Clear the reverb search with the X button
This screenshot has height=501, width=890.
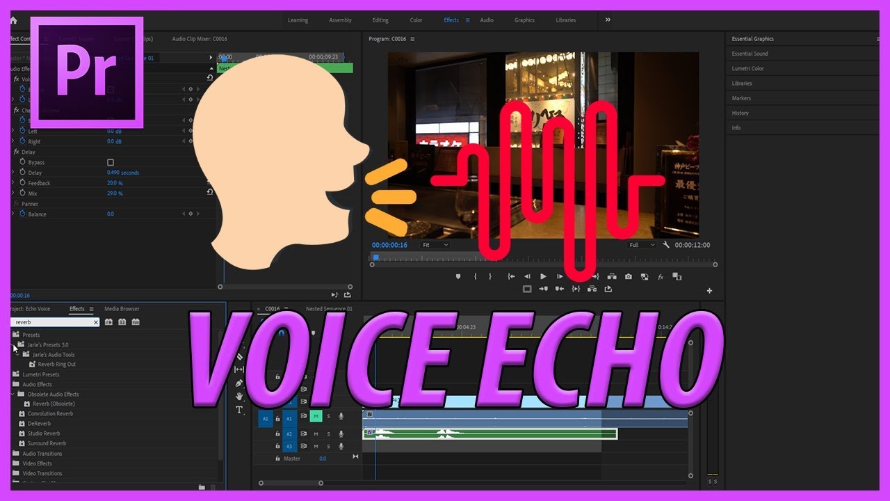pyautogui.click(x=96, y=321)
